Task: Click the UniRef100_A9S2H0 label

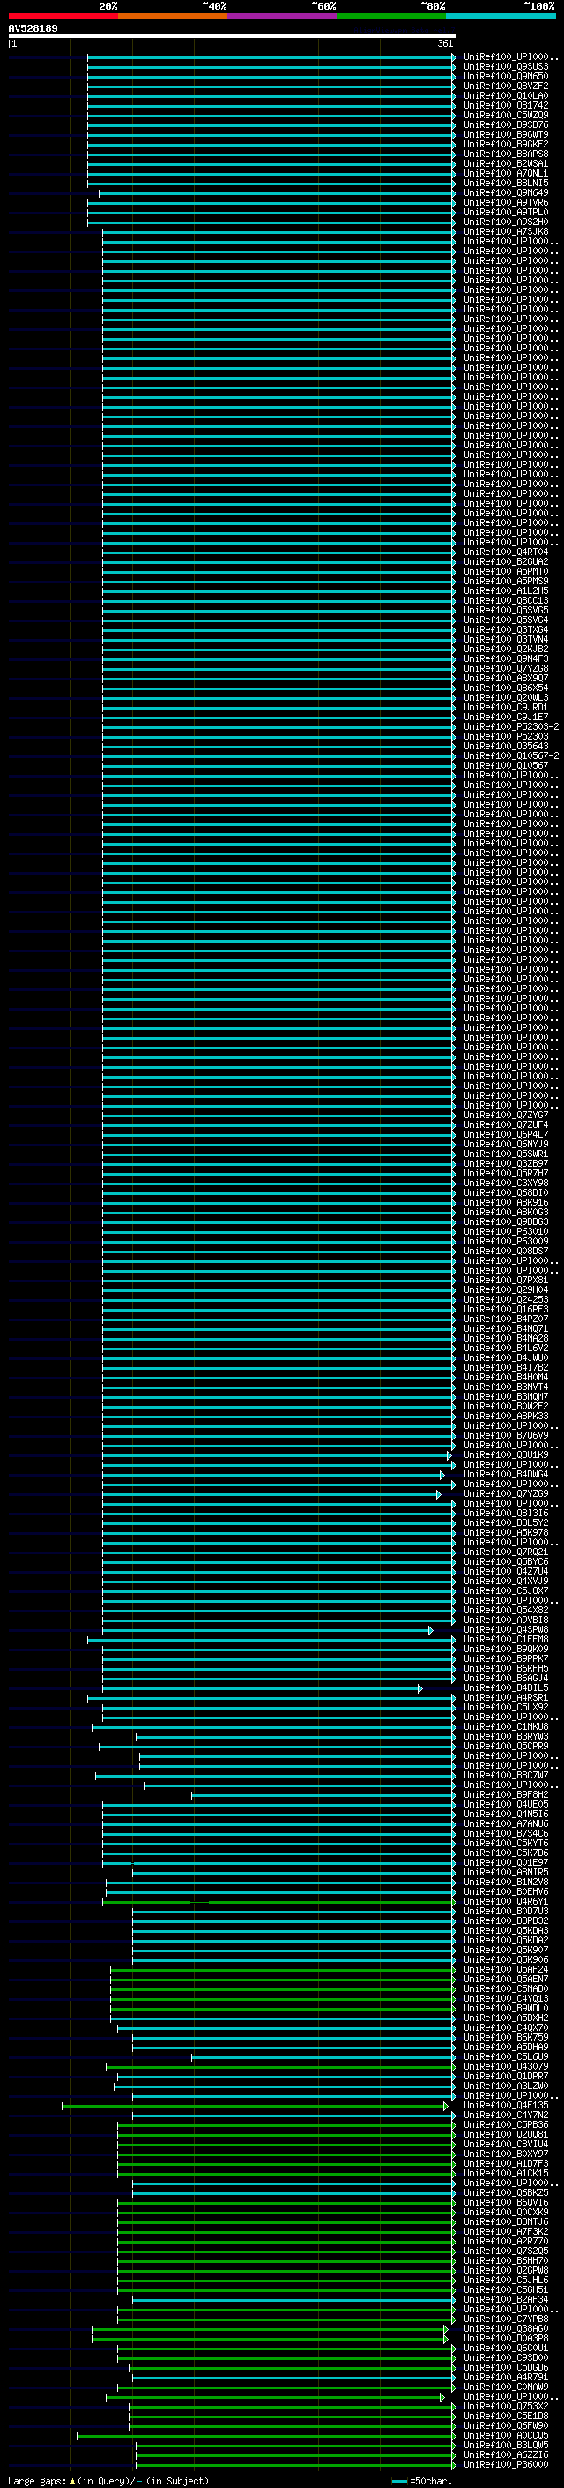Action: pyautogui.click(x=506, y=222)
